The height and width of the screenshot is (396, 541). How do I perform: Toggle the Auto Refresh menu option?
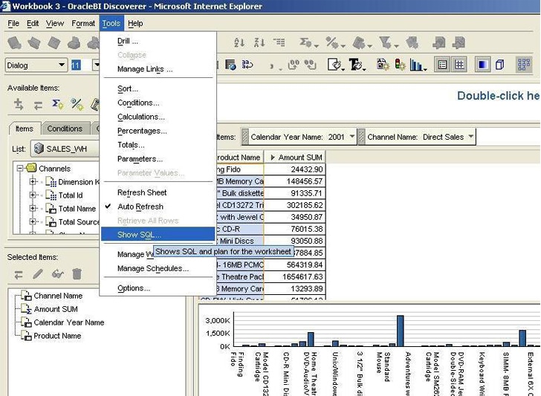158,207
